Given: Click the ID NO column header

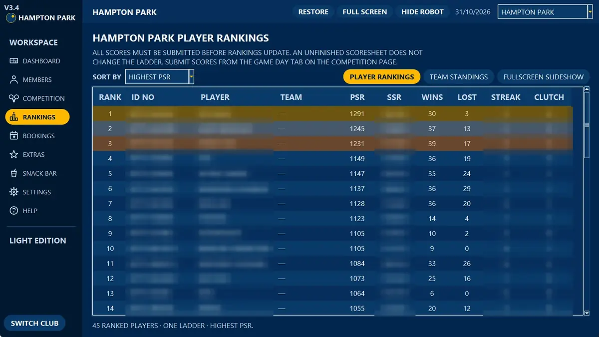Looking at the screenshot, I should pos(143,97).
